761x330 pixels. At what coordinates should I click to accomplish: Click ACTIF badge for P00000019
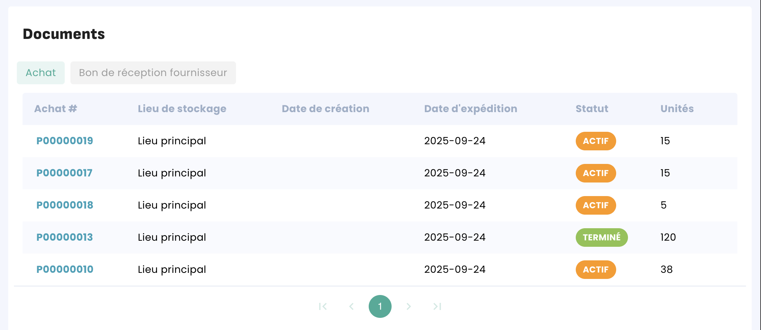click(595, 141)
